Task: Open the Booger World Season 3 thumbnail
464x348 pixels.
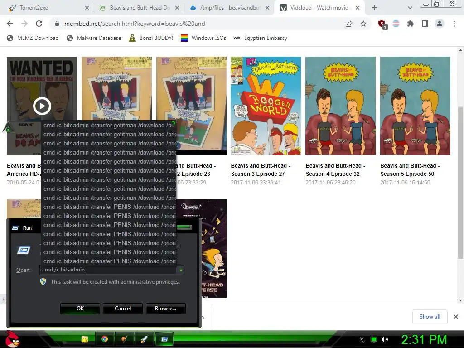Action: [x=266, y=106]
